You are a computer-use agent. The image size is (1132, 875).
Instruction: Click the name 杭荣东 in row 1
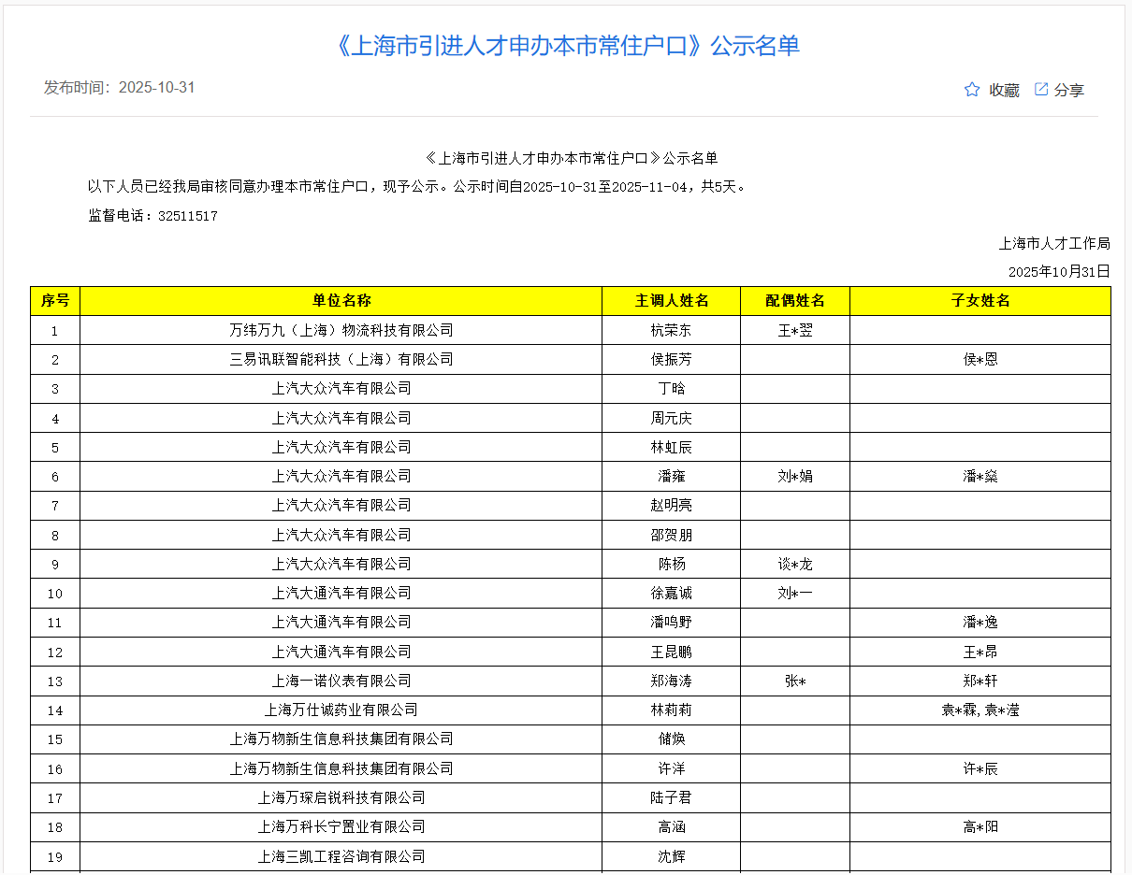(672, 330)
